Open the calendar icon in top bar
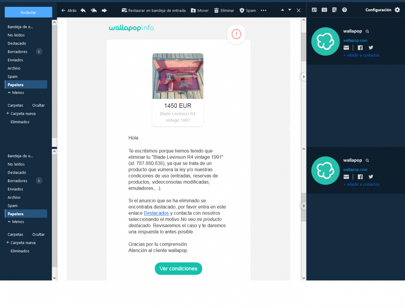This screenshot has height=308, width=405. [x=324, y=10]
